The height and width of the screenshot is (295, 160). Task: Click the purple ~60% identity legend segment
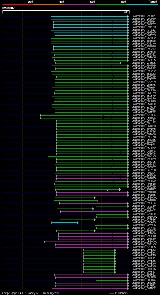80,4
